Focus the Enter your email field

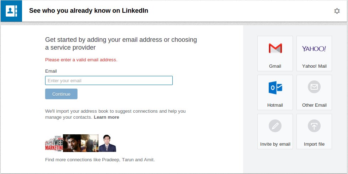109,80
